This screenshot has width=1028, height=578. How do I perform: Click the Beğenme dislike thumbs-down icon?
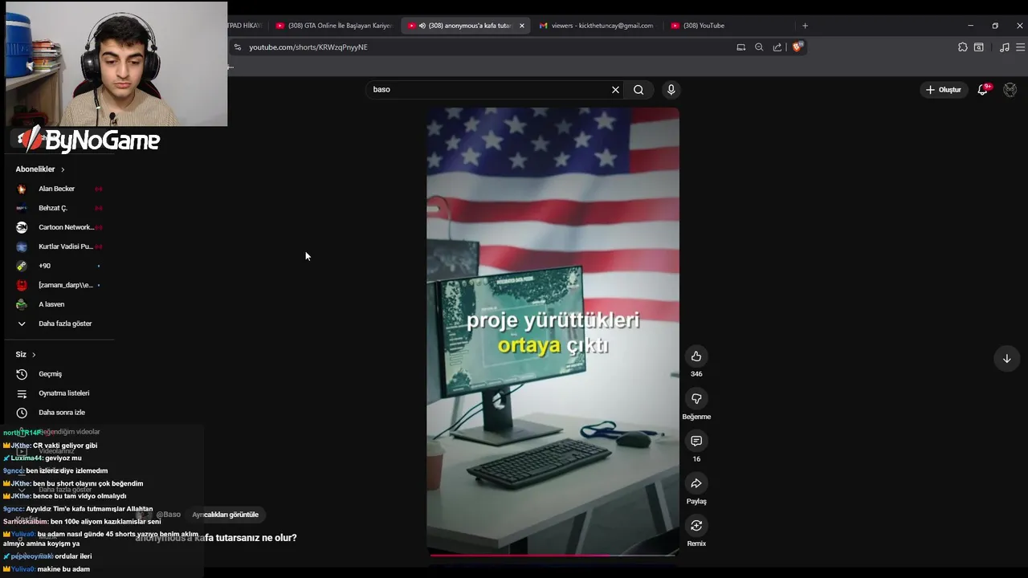click(696, 399)
